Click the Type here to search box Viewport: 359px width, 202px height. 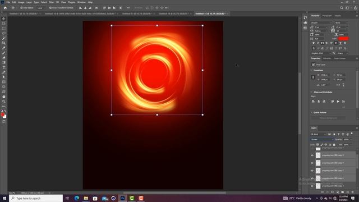(x=36, y=198)
